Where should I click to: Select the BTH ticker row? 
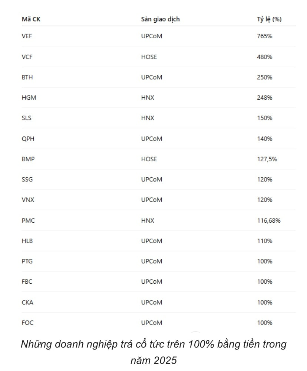(x=27, y=77)
